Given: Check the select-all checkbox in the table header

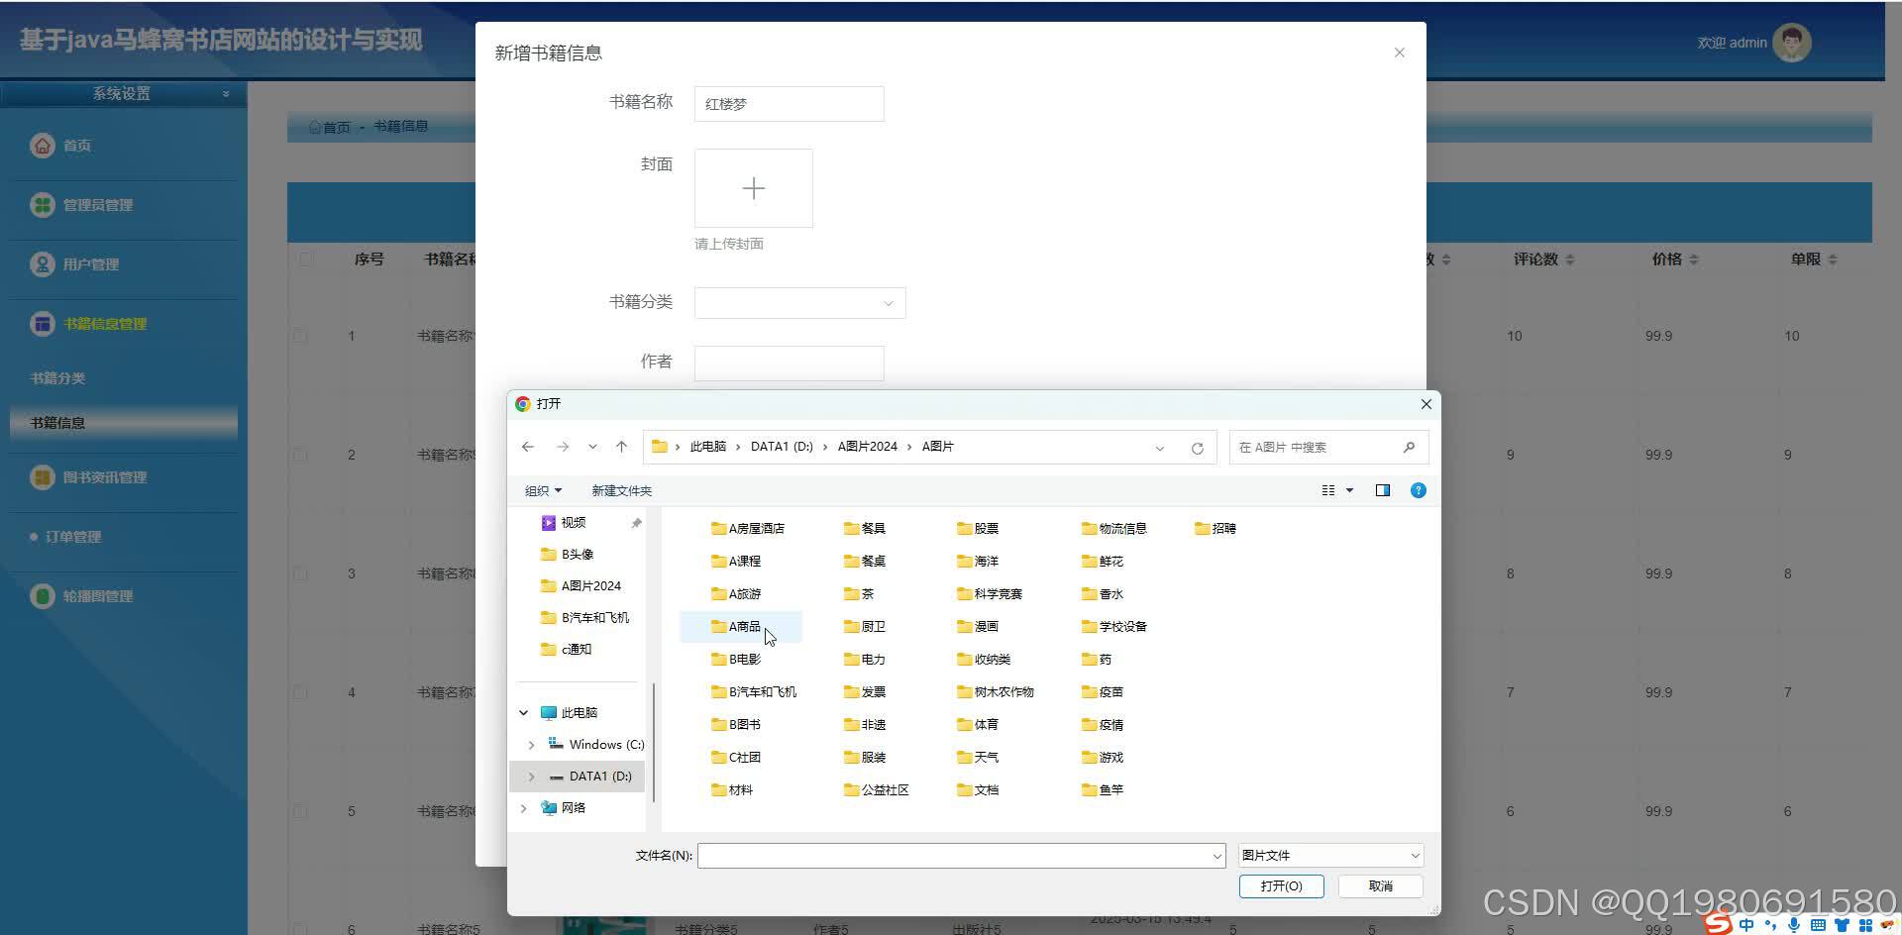Looking at the screenshot, I should coord(306,259).
